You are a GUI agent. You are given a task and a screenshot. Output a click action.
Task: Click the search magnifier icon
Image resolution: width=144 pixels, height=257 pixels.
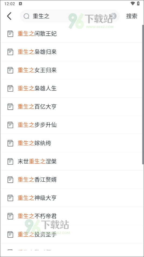(x=26, y=16)
